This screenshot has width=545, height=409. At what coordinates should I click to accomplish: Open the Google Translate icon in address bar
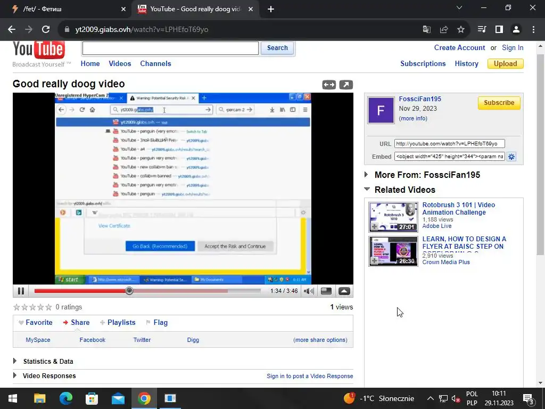(x=426, y=30)
